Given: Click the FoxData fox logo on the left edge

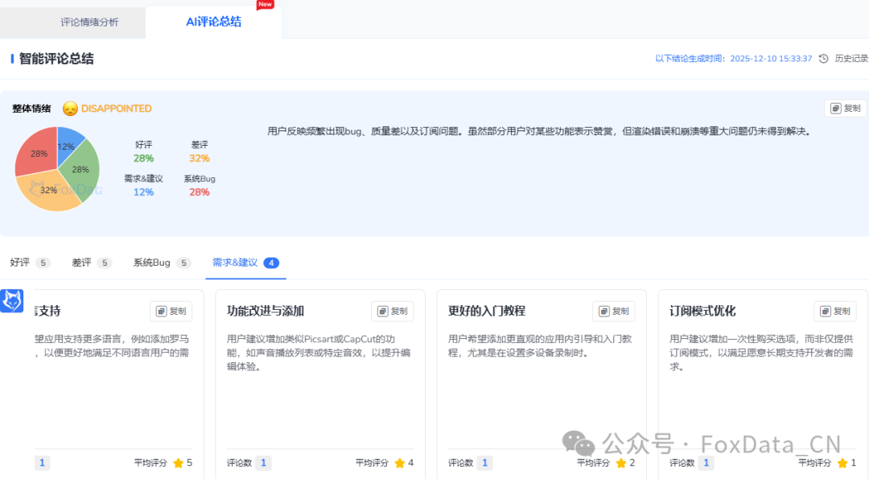Looking at the screenshot, I should pyautogui.click(x=11, y=302).
